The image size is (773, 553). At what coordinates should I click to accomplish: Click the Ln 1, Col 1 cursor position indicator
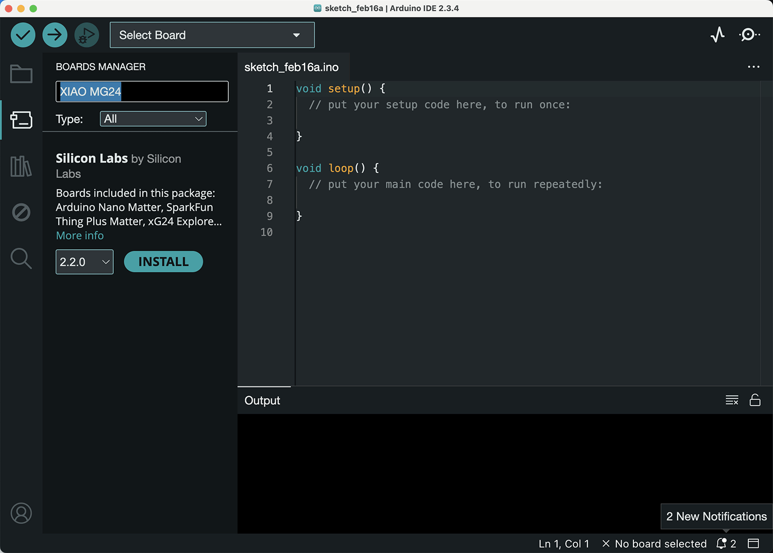564,544
